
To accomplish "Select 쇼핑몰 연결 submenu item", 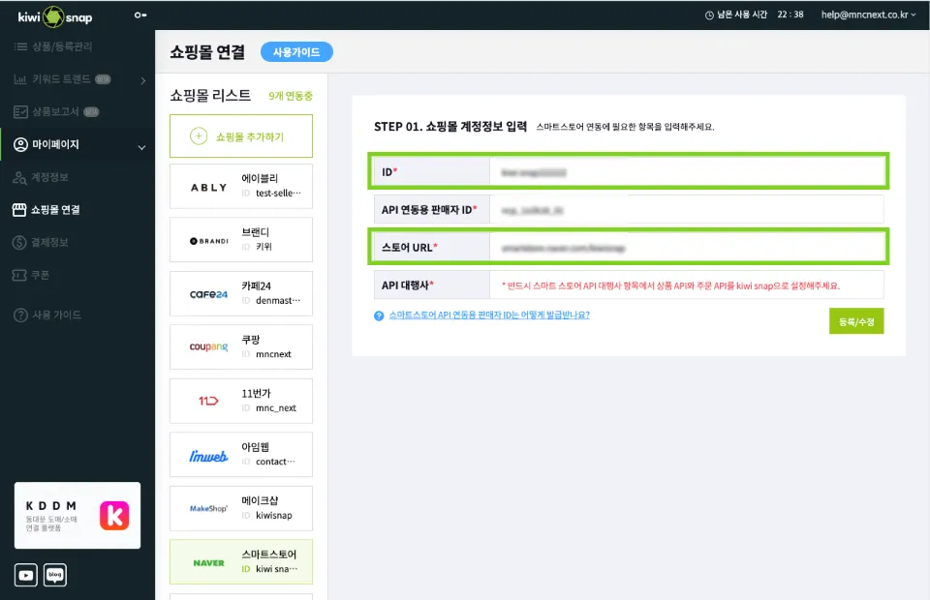I will (x=55, y=210).
